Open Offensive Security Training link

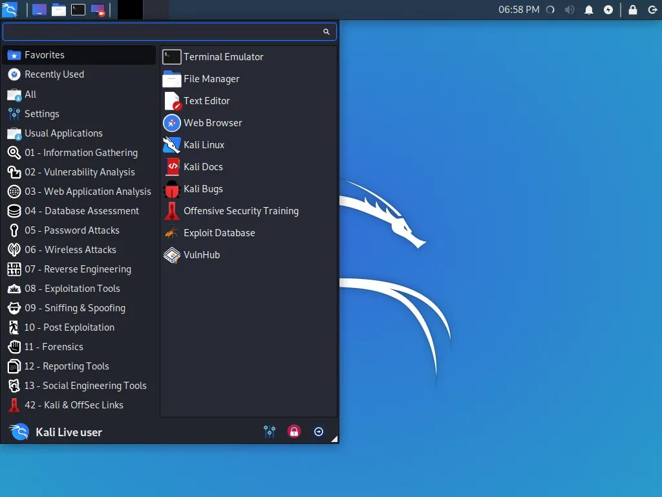(x=249, y=210)
